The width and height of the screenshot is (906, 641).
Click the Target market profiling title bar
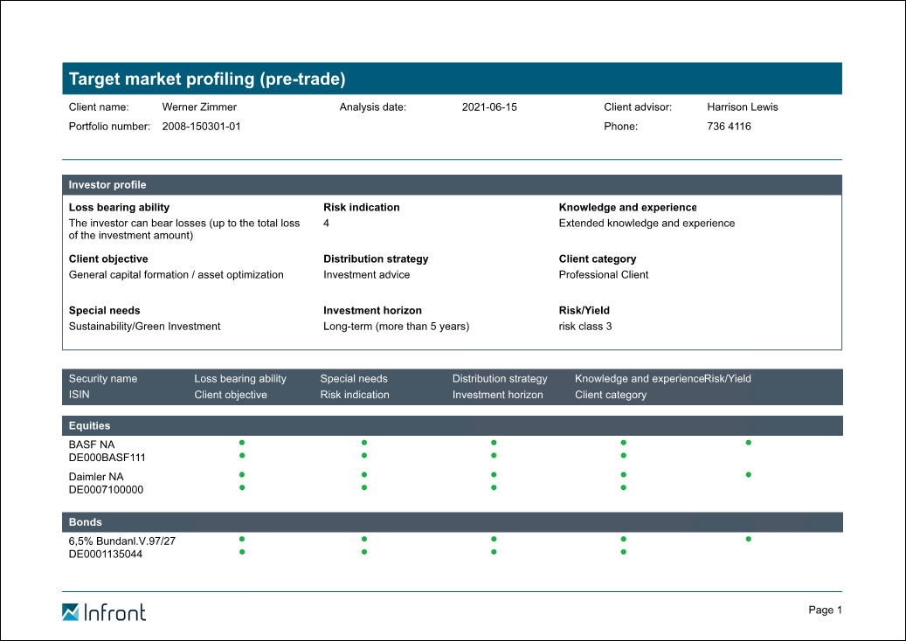coord(452,79)
